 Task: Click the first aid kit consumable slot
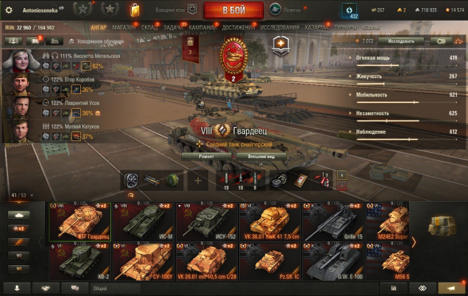tap(300, 181)
